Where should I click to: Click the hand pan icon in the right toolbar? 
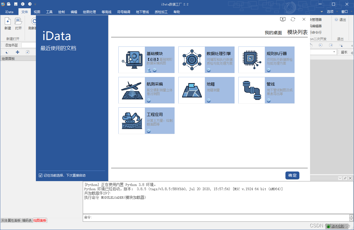click(311, 45)
